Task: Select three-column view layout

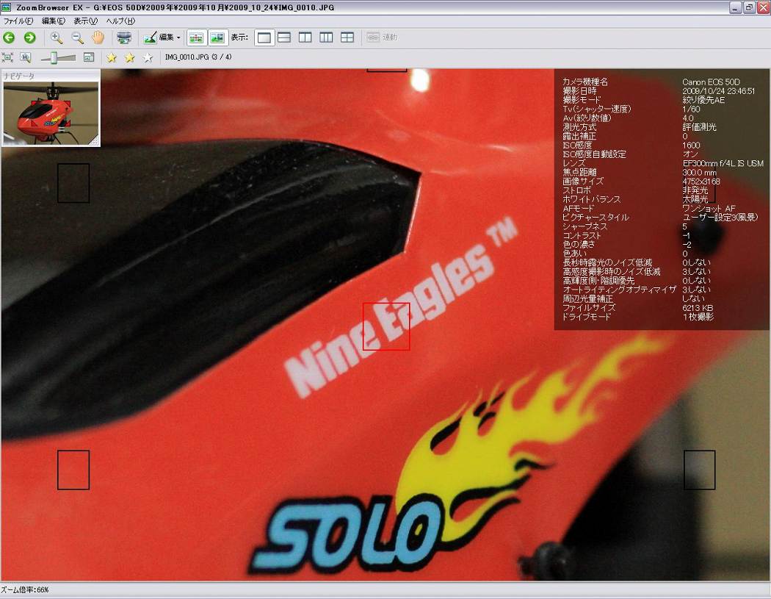Action: (326, 37)
